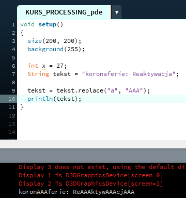The height and width of the screenshot is (198, 186).
Task: Click line number 1 in the gutter
Action: pos(13,25)
